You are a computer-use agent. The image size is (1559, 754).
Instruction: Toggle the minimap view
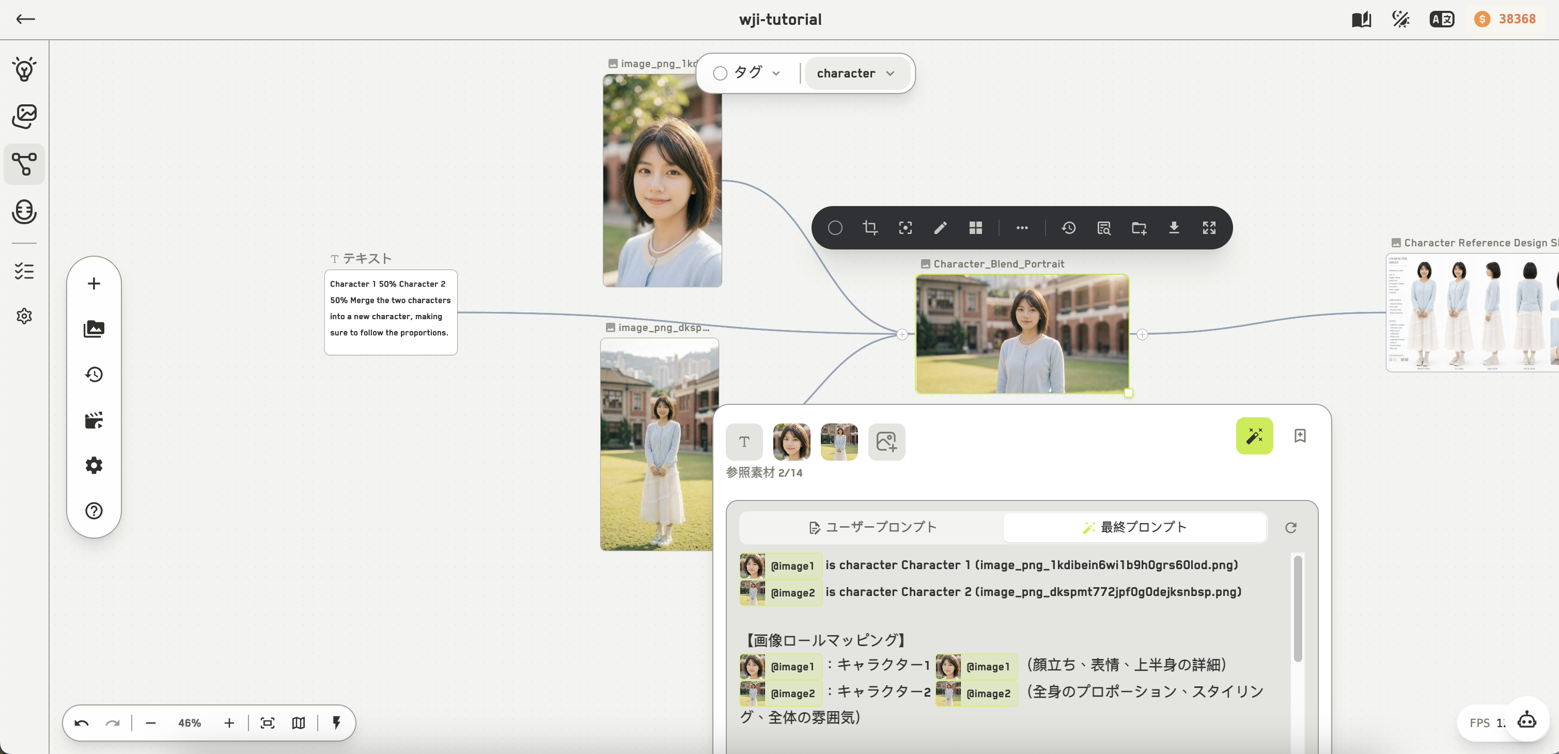pyautogui.click(x=299, y=722)
